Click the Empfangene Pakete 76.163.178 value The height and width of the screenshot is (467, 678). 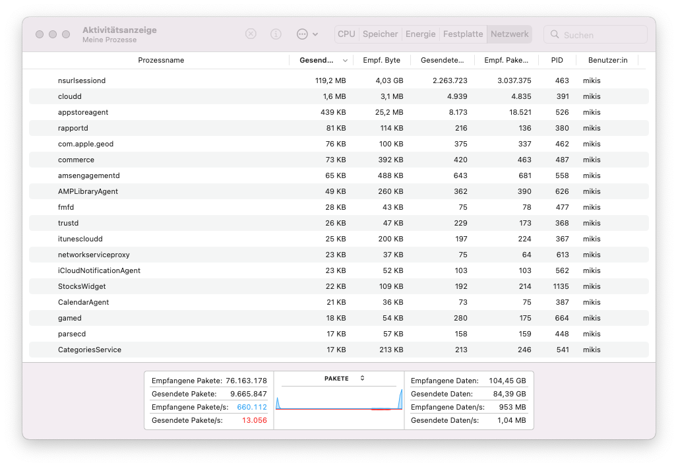tap(246, 381)
